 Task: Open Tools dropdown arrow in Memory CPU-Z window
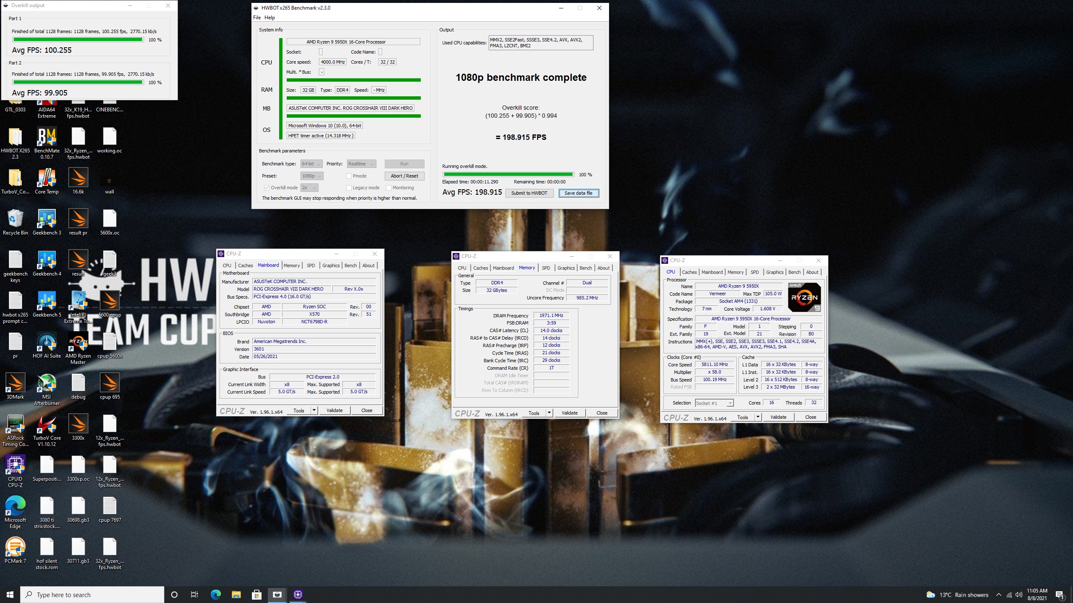click(549, 413)
